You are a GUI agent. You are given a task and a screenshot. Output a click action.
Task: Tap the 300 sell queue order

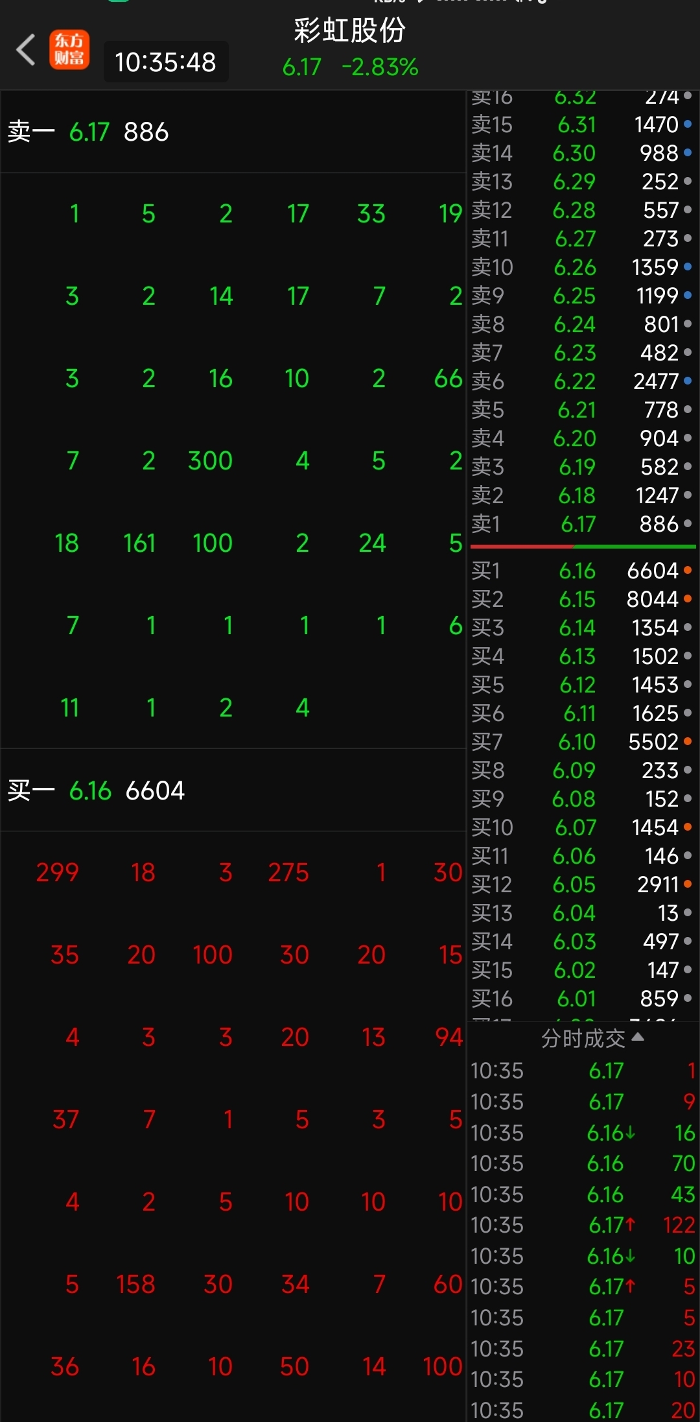pyautogui.click(x=210, y=461)
